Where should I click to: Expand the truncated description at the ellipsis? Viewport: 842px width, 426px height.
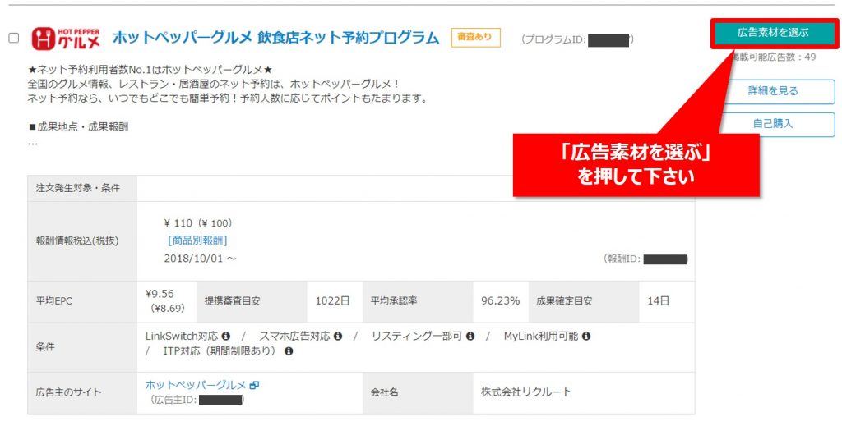click(x=33, y=143)
